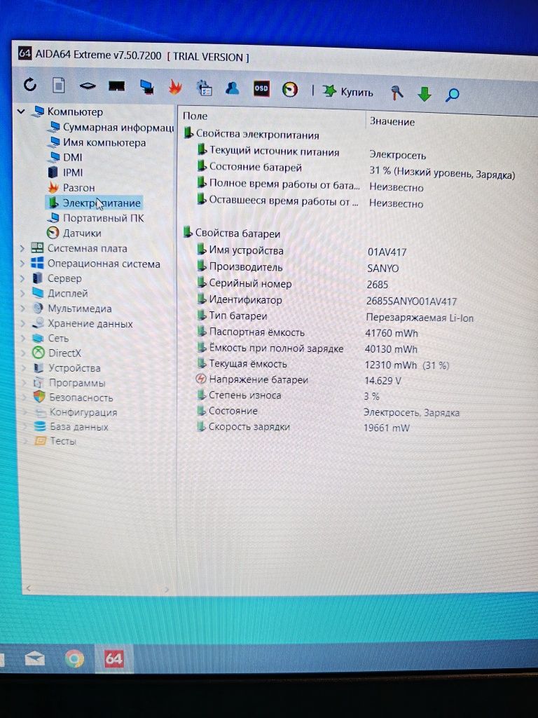Select Имя компьютера in tree

pyautogui.click(x=97, y=142)
